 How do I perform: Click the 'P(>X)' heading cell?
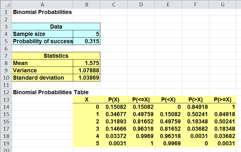point(195,99)
